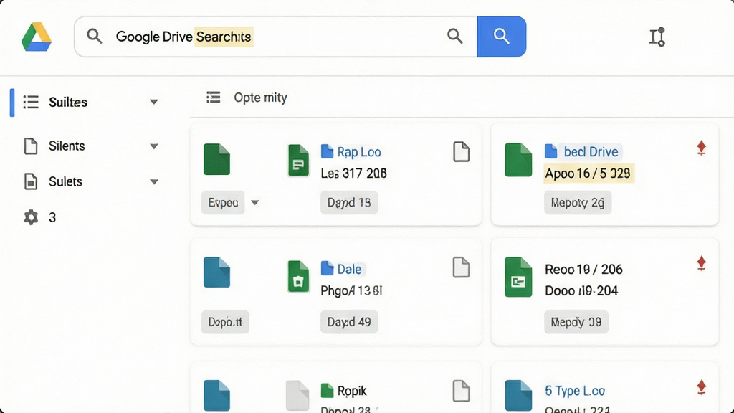Open the Dale file link
The image size is (734, 413).
pyautogui.click(x=349, y=270)
